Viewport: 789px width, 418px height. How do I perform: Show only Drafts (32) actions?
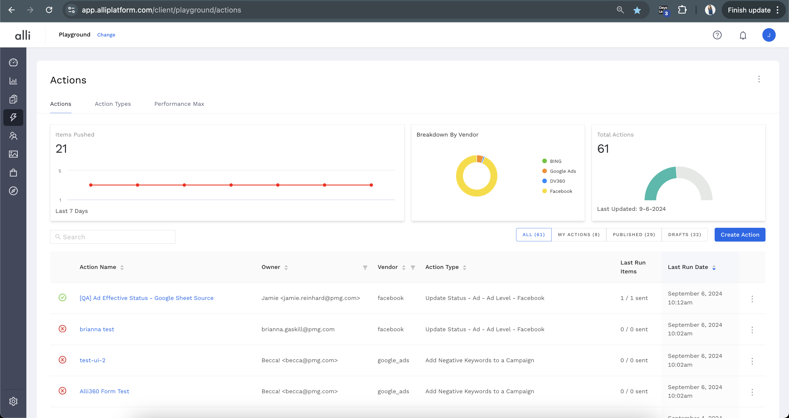coord(684,235)
